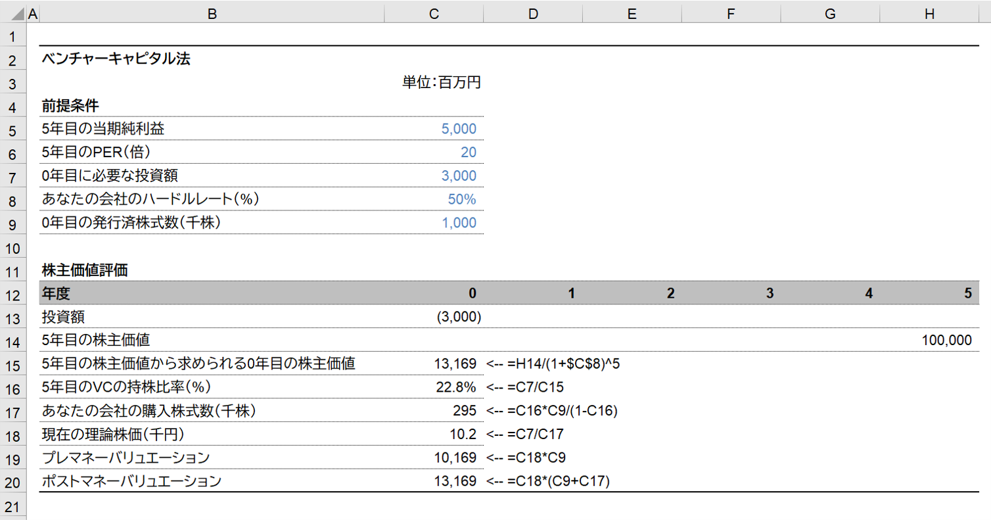Viewport: 991px width, 520px height.
Task: Select the ベンチャーキャピタル法 title cell
Action: click(116, 59)
